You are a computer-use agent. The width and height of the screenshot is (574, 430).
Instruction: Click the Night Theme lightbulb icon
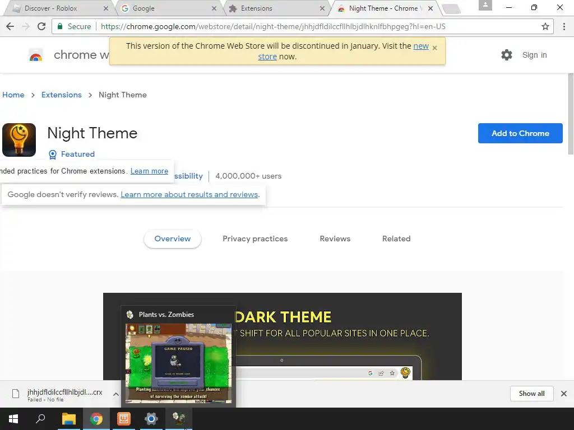coord(19,139)
